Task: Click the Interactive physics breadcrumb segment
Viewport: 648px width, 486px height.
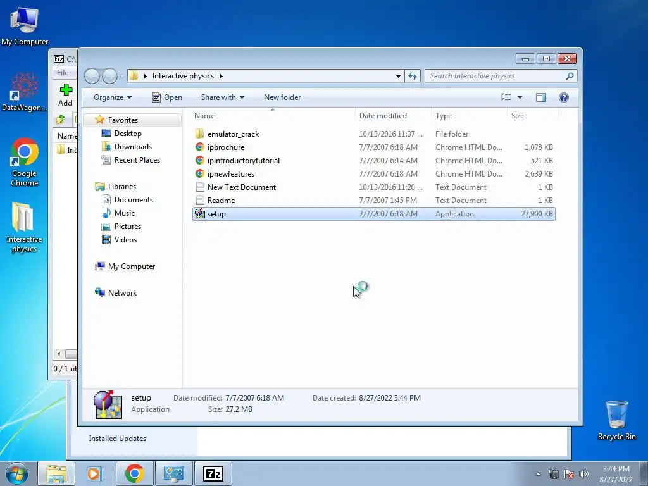Action: coord(183,76)
